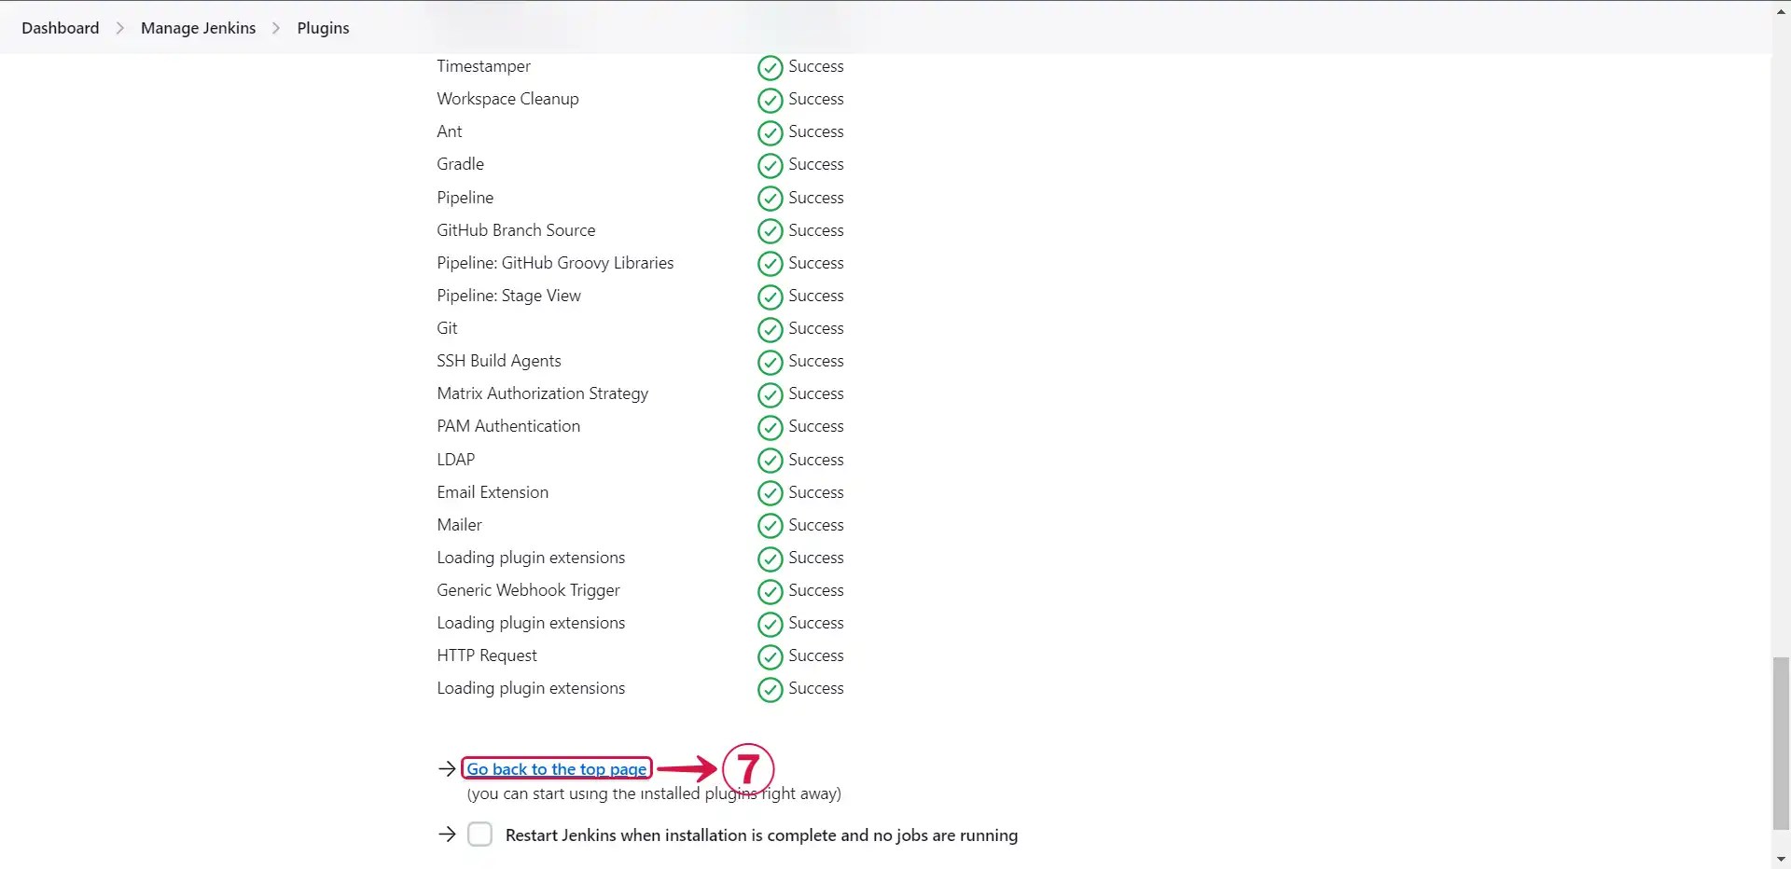Select the Success text beside Gradle
The width and height of the screenshot is (1791, 869).
[x=816, y=164]
